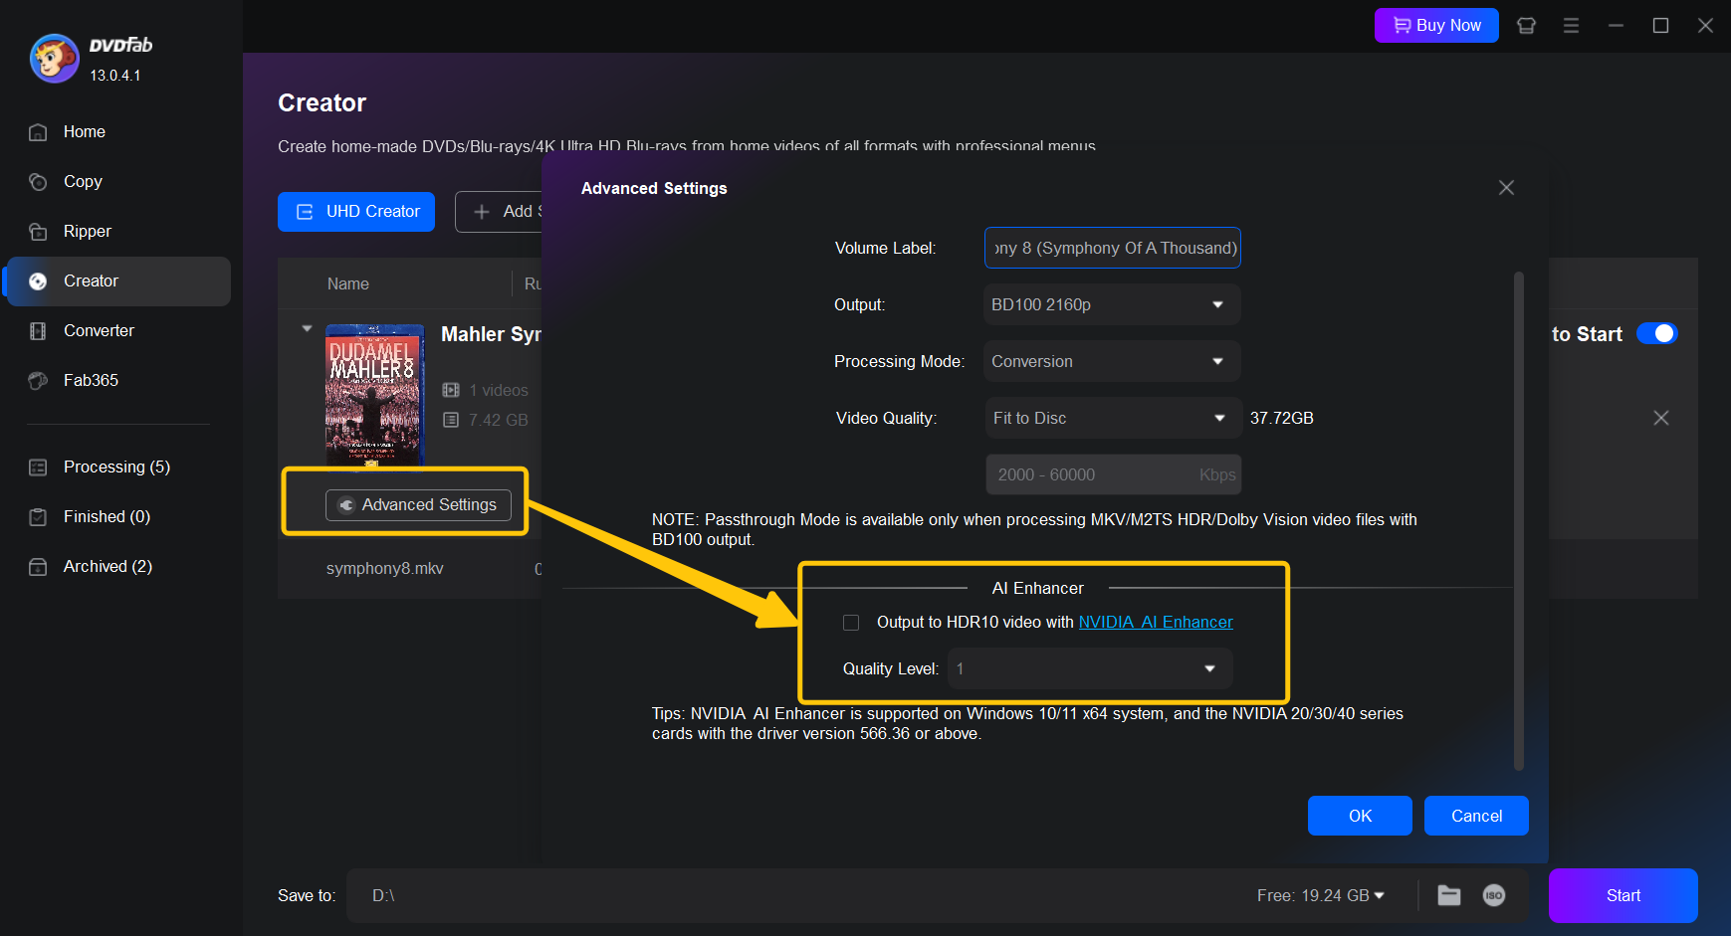
Task: Confirm settings with OK
Action: pos(1360,816)
